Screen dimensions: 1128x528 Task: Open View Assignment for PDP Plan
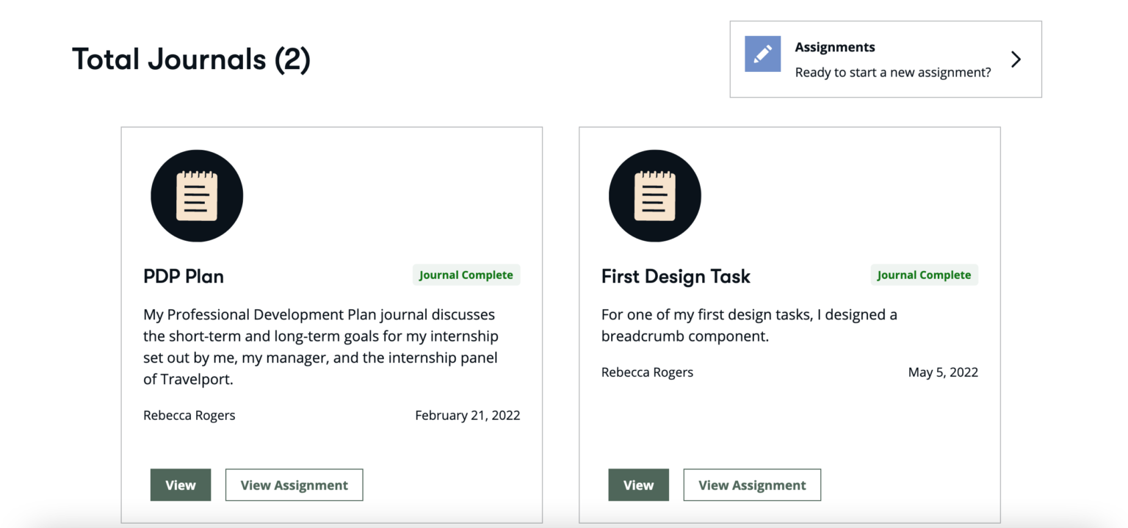click(294, 485)
